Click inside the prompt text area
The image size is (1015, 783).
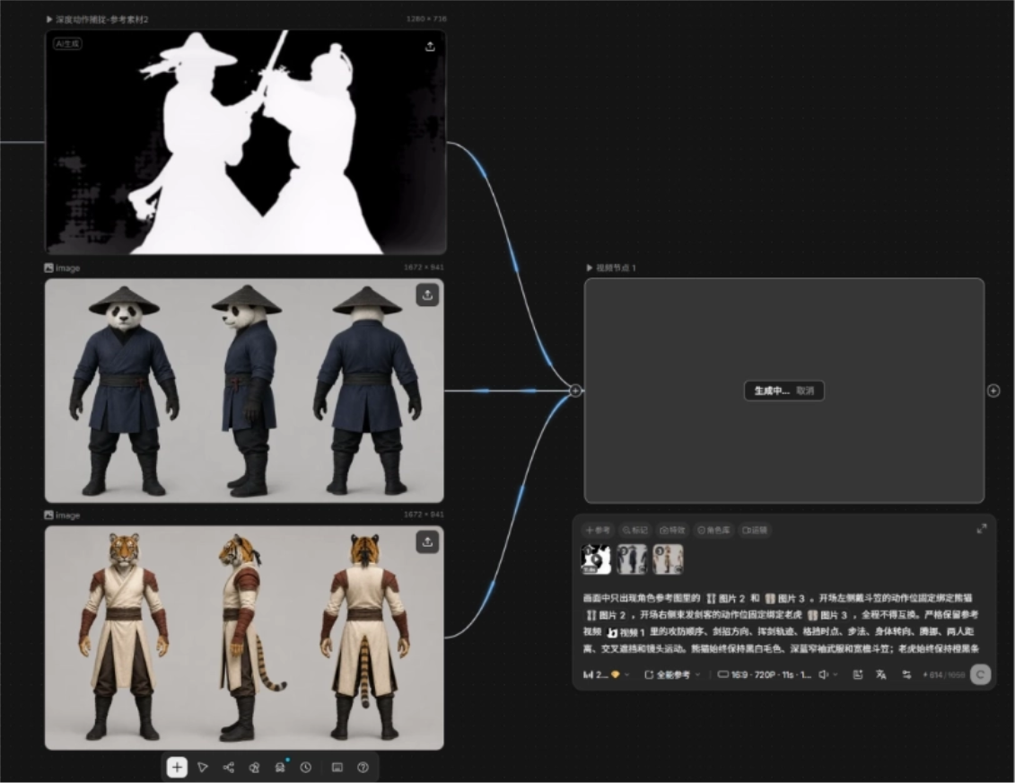[781, 623]
